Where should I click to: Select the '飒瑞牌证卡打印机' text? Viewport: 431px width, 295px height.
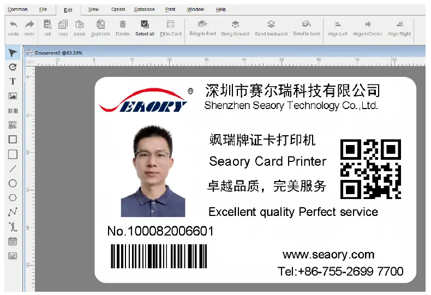pos(262,140)
